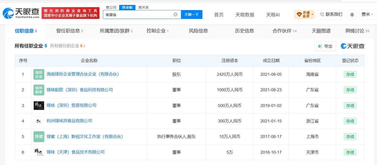
Task: Open 杭州锋味派食品有限公司 link
Action: (69, 121)
